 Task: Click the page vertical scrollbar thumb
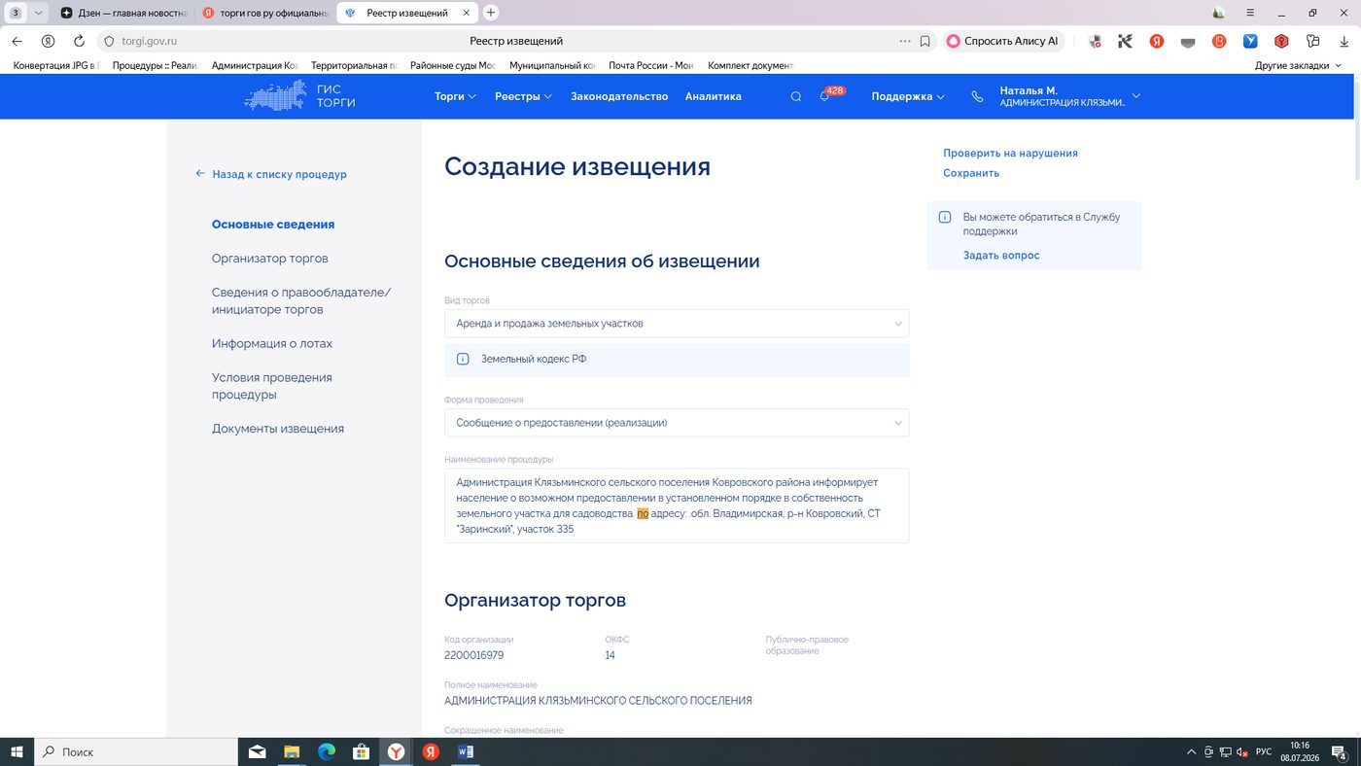pyautogui.click(x=1357, y=130)
